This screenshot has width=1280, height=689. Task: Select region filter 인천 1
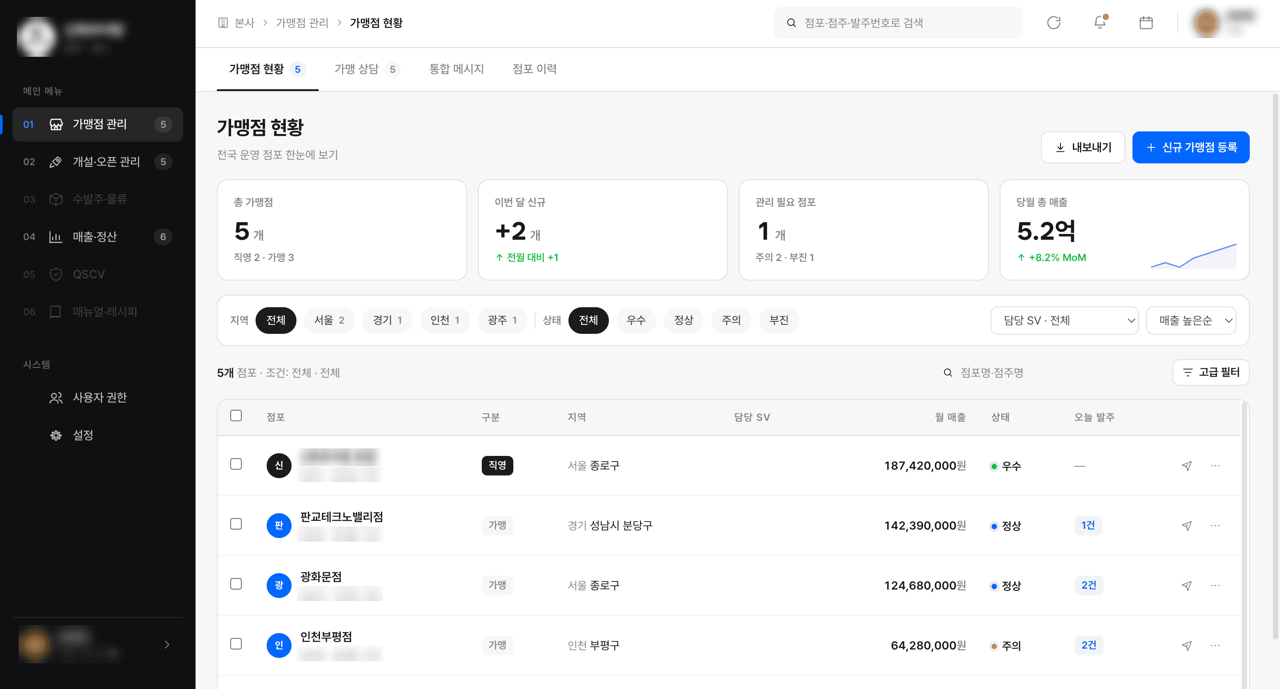click(444, 321)
